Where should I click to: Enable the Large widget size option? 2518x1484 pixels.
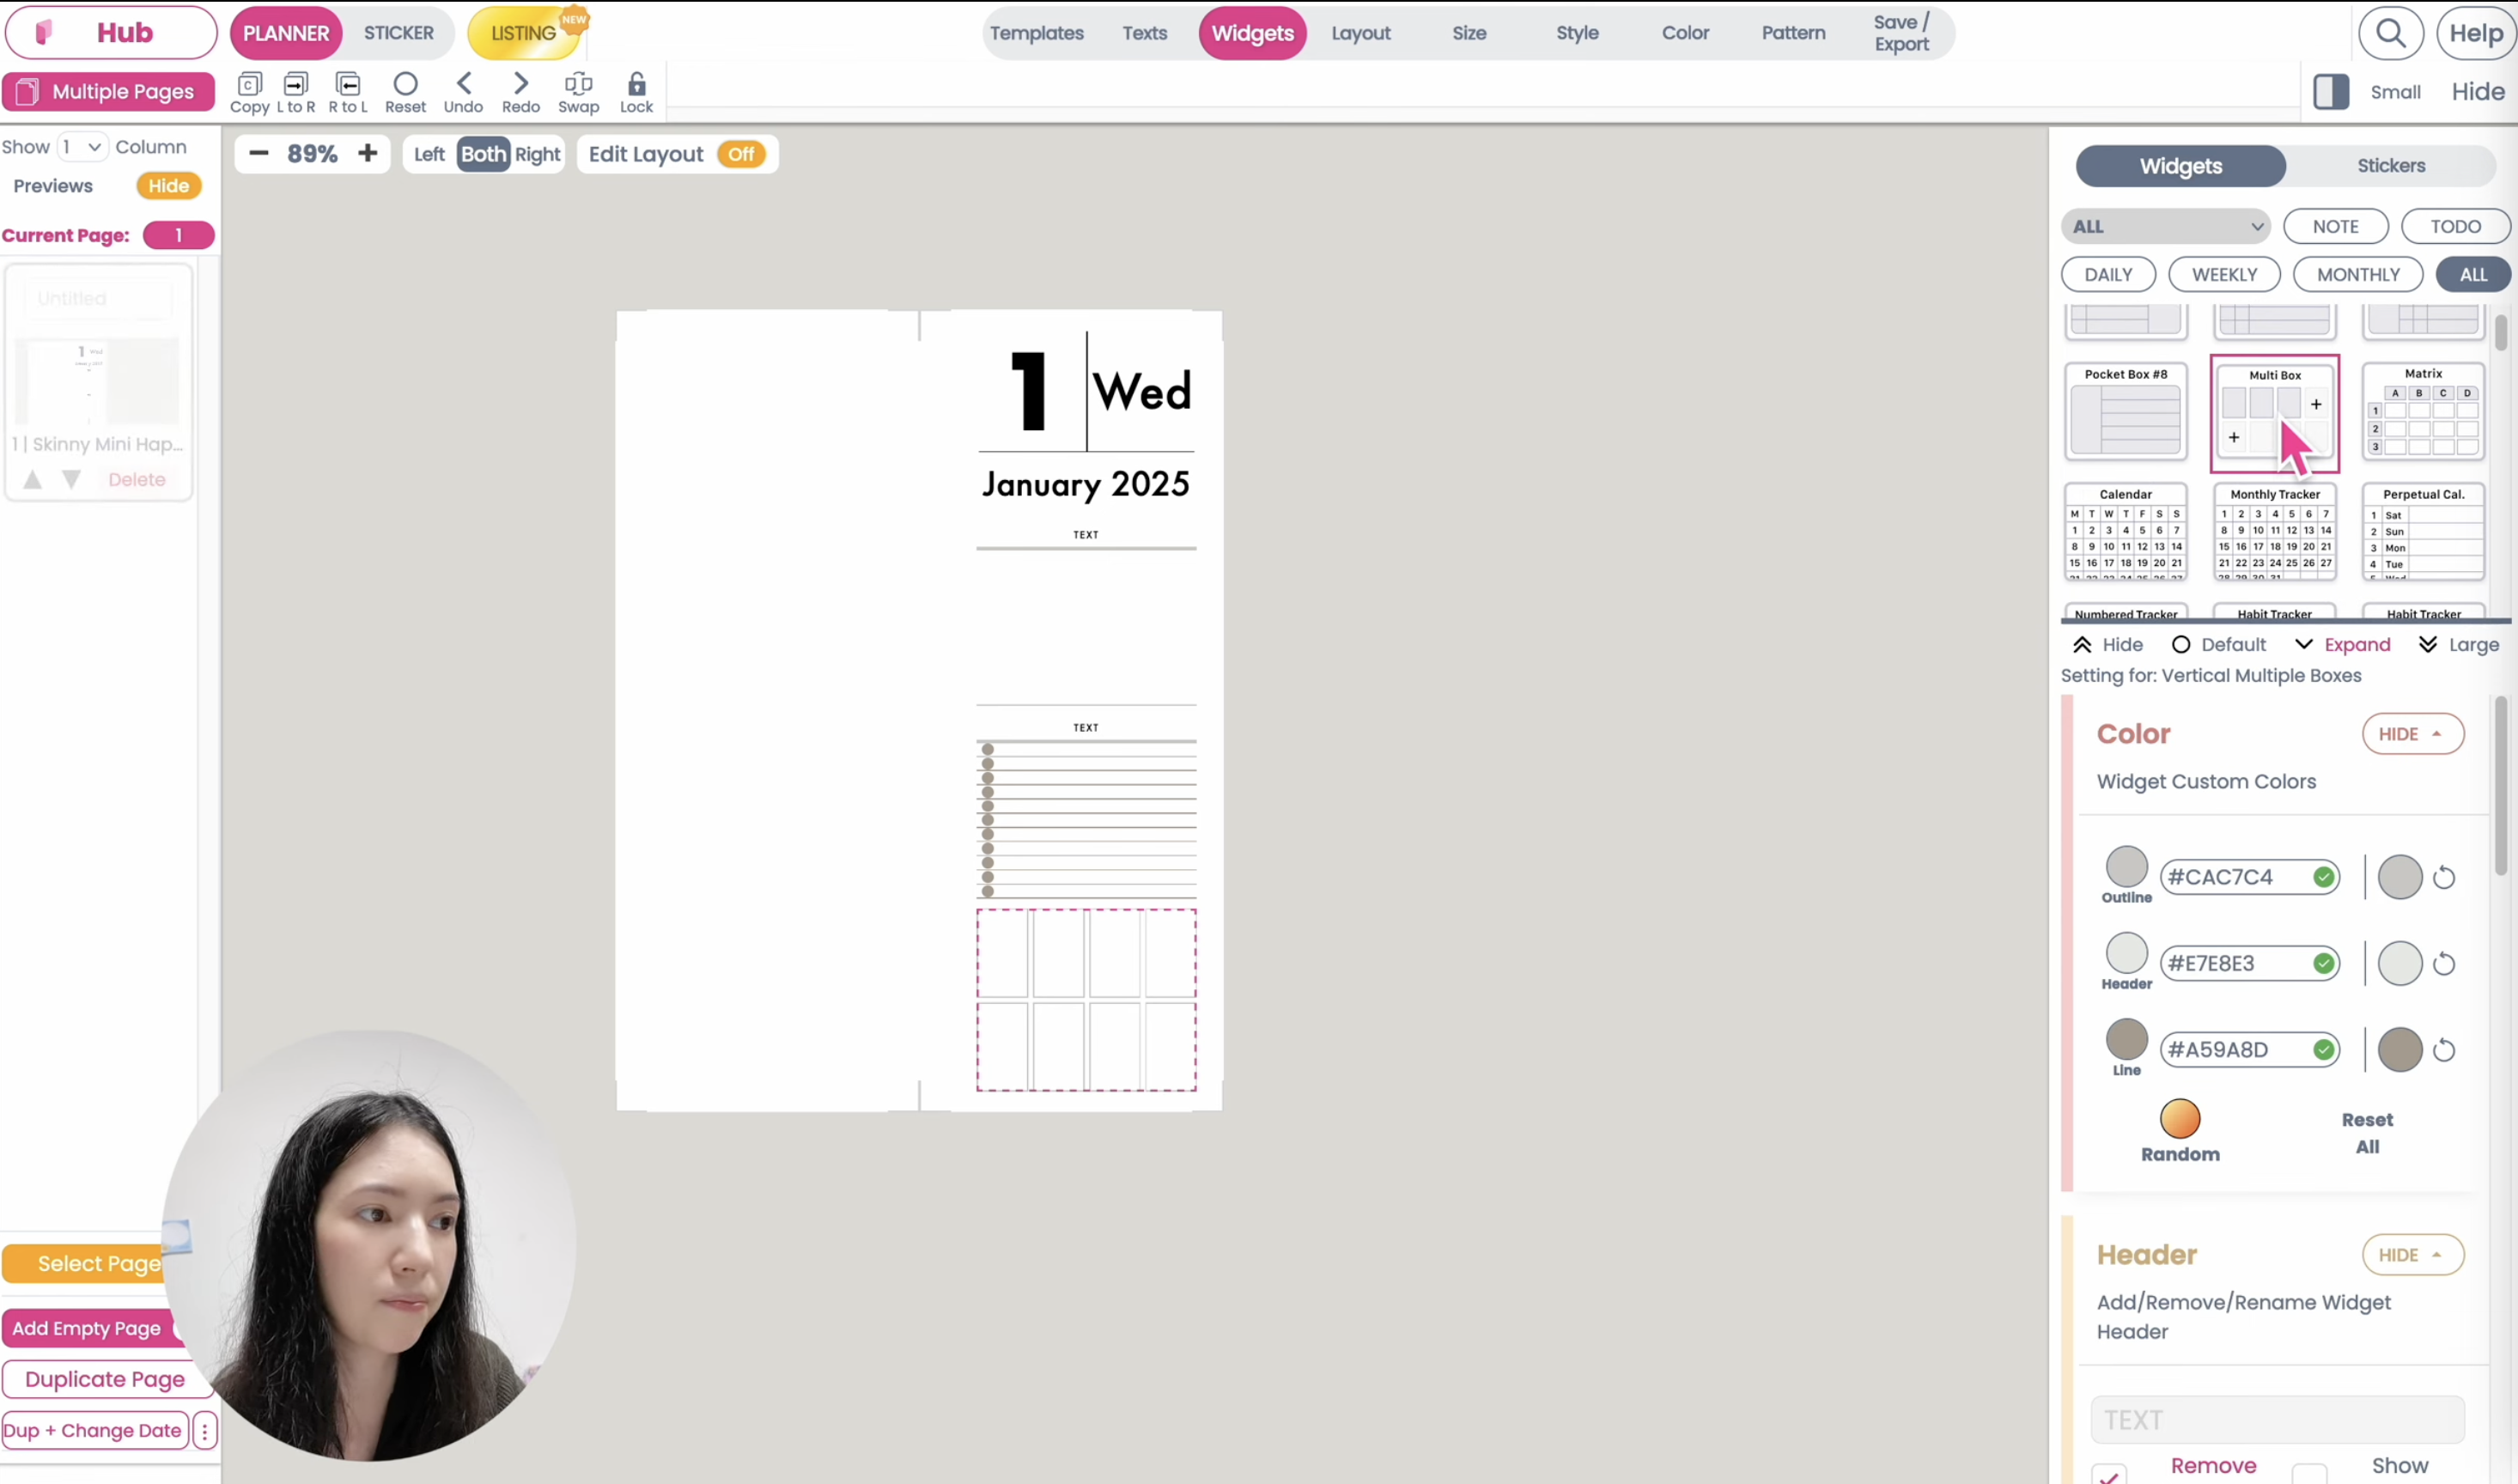pyautogui.click(x=2459, y=645)
